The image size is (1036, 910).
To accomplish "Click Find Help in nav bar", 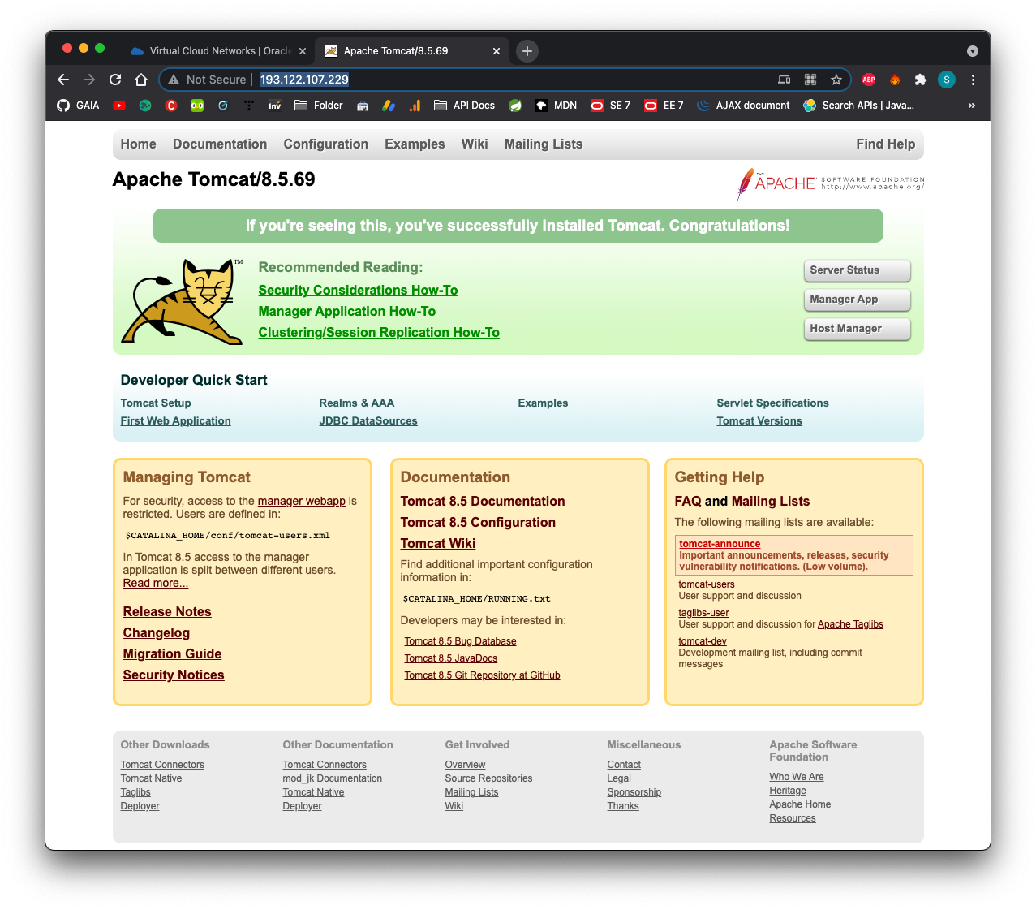I will (x=886, y=144).
